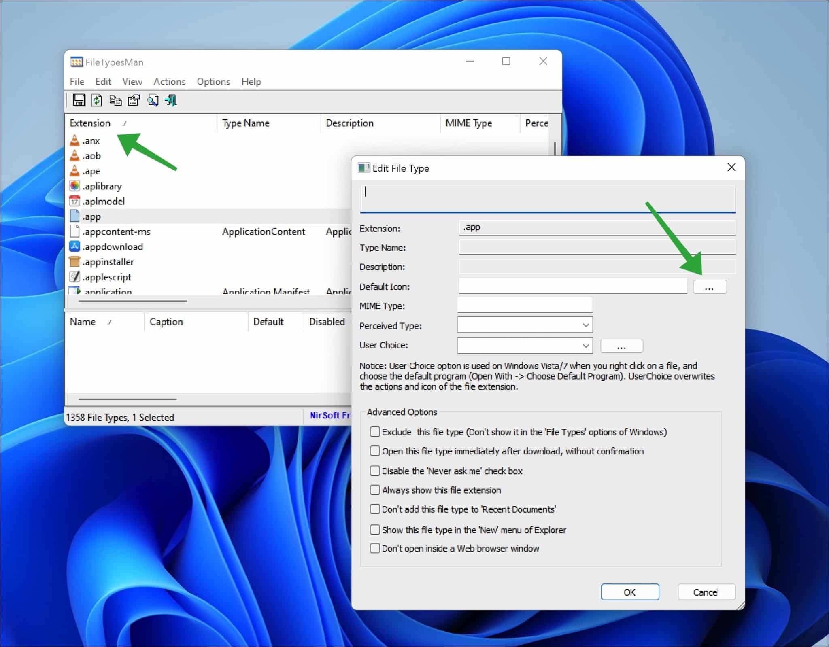Viewport: 829px width, 647px height.
Task: Exit FileTypesMan via the toolbar icon
Action: click(171, 100)
